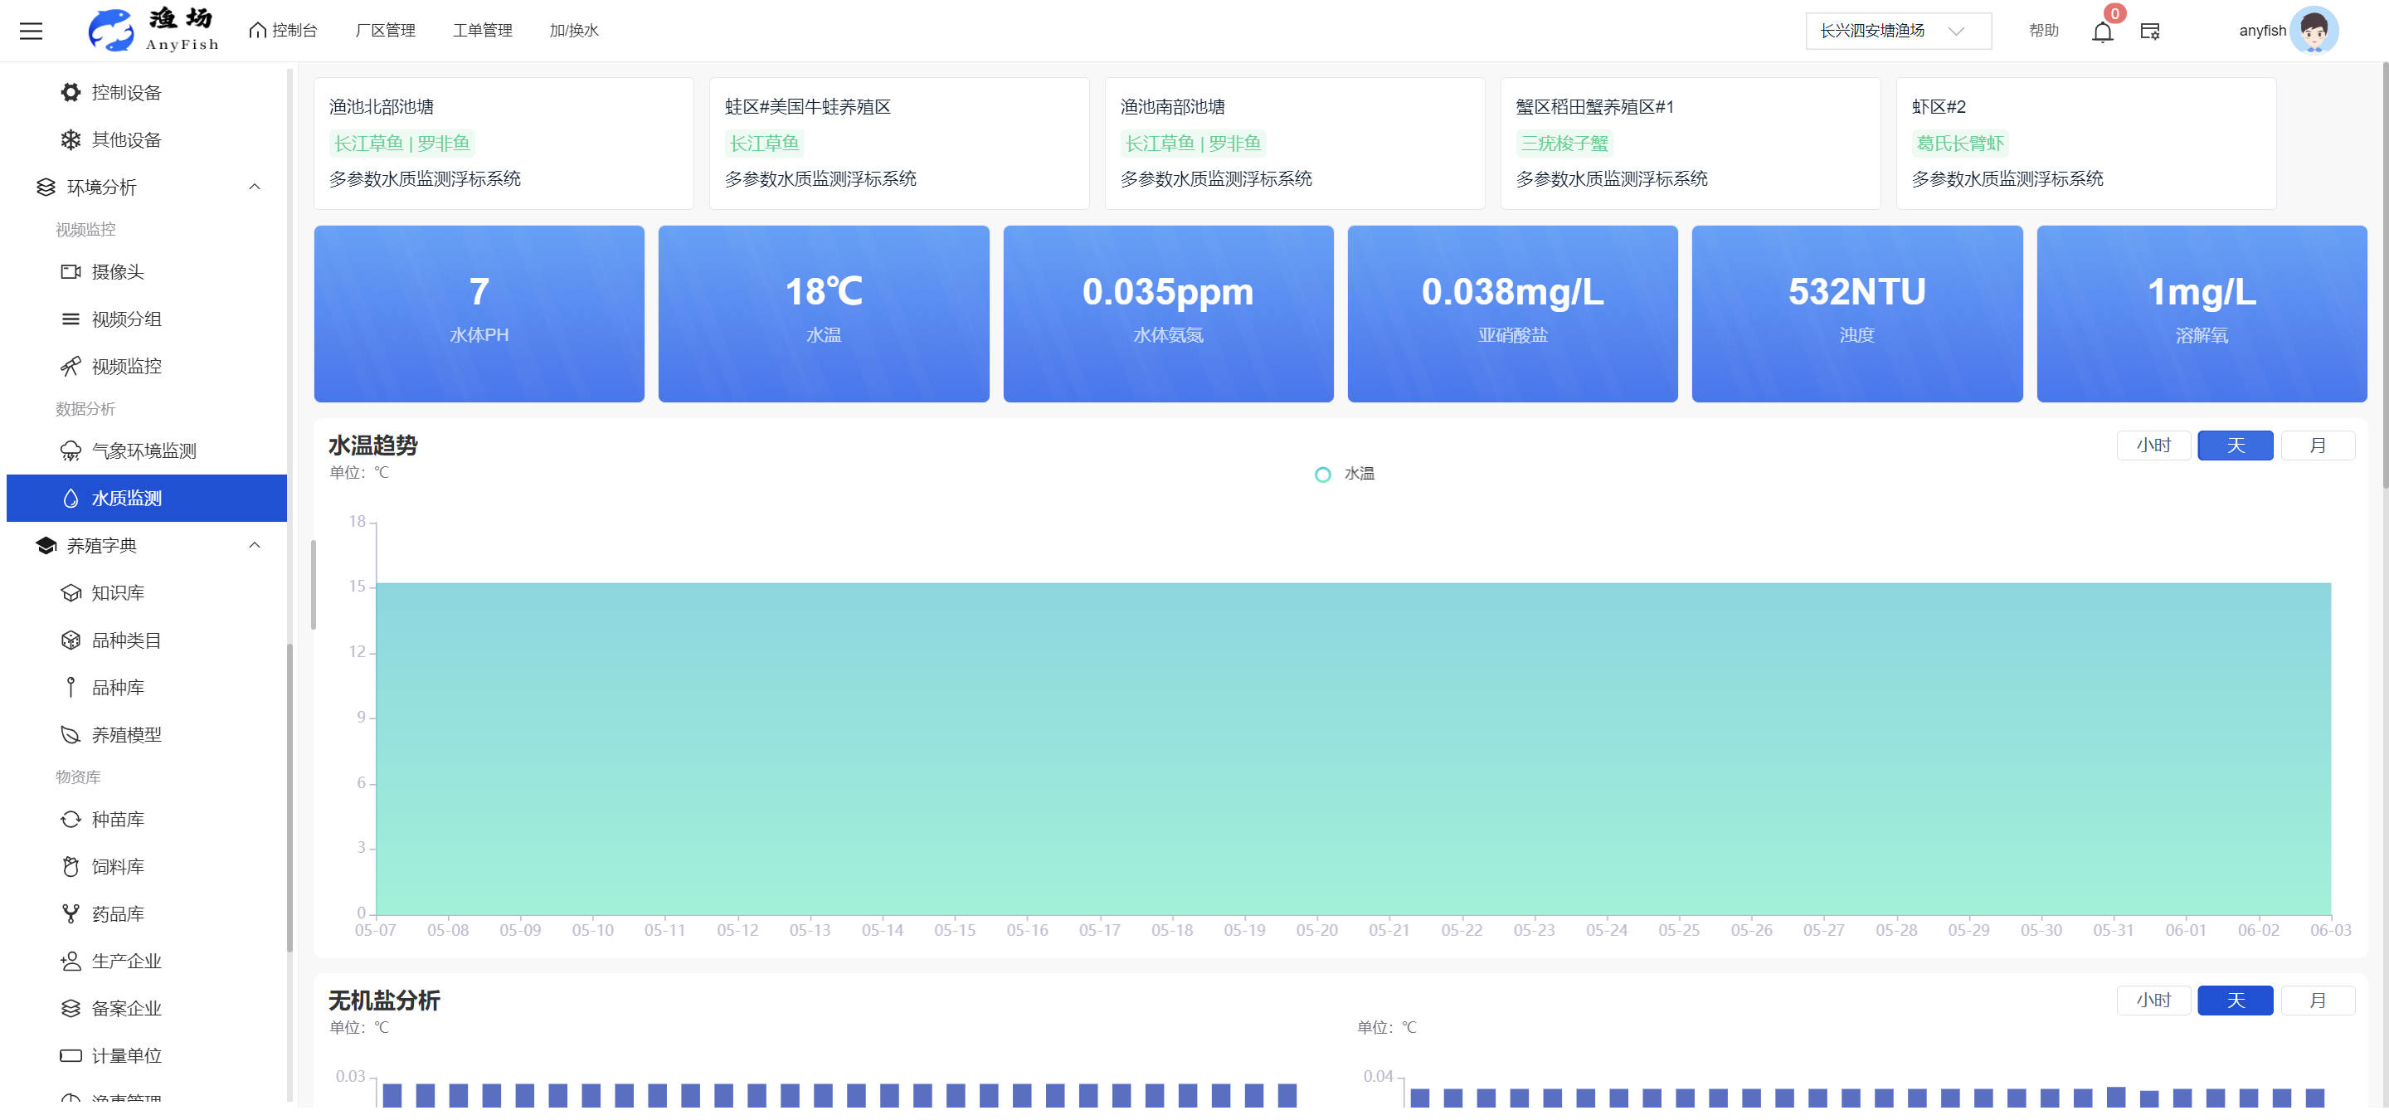The width and height of the screenshot is (2389, 1120).
Task: Click the 药品库 icon in sidebar
Action: pyautogui.click(x=71, y=913)
